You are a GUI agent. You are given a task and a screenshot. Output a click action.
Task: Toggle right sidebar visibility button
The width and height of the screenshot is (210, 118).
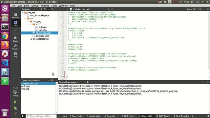(208, 116)
